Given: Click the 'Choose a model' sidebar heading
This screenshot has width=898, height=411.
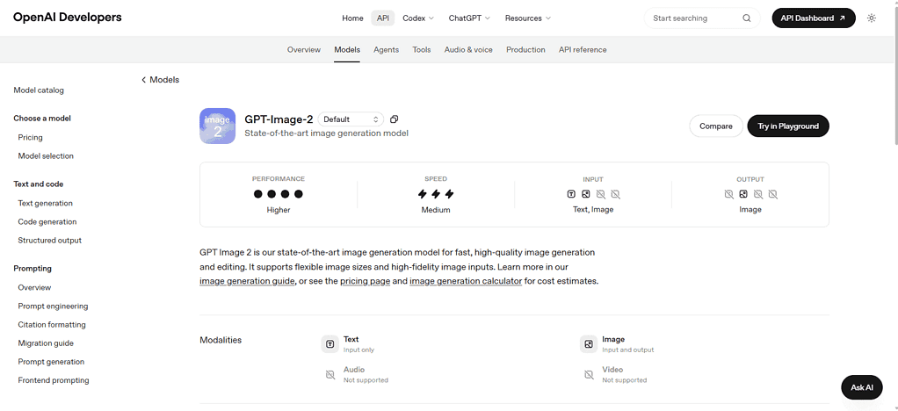Looking at the screenshot, I should 42,119.
